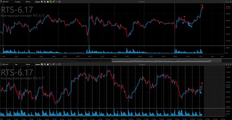Click the Заявки button in top chart toolbar

[x=38, y=2]
